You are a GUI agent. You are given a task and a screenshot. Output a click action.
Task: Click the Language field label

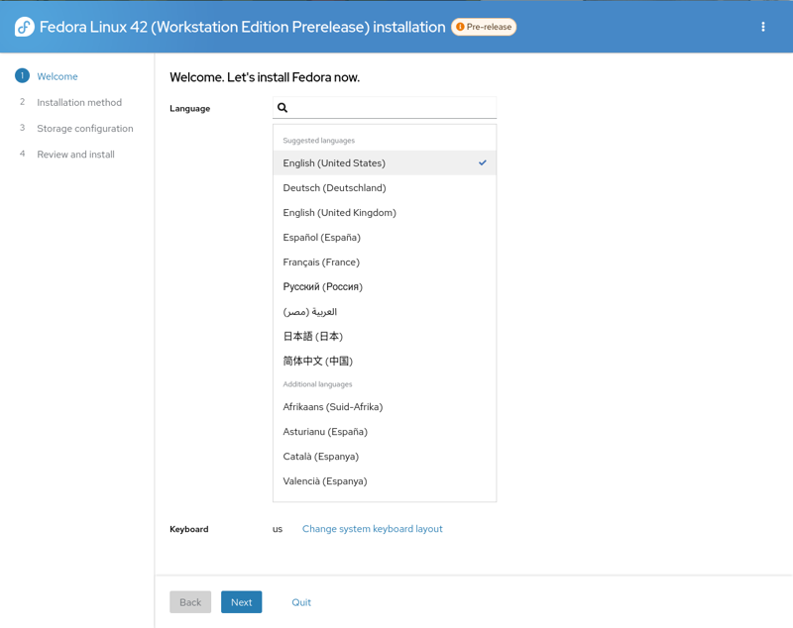tap(189, 108)
